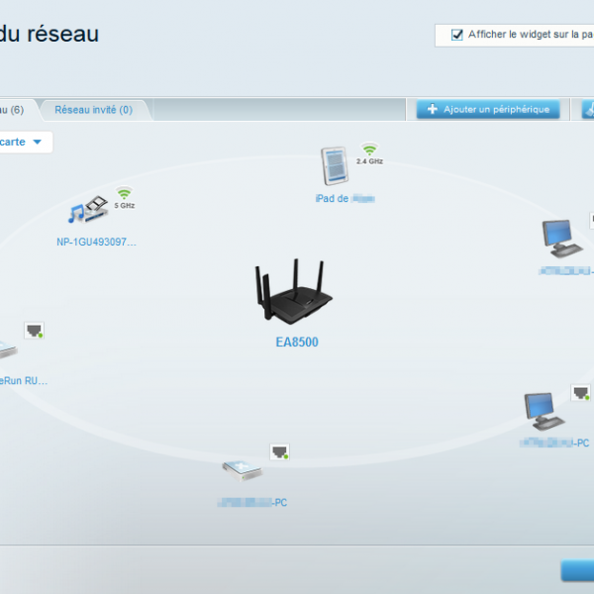
Task: Click the NP-1GU493097 device name label
Action: pos(96,242)
